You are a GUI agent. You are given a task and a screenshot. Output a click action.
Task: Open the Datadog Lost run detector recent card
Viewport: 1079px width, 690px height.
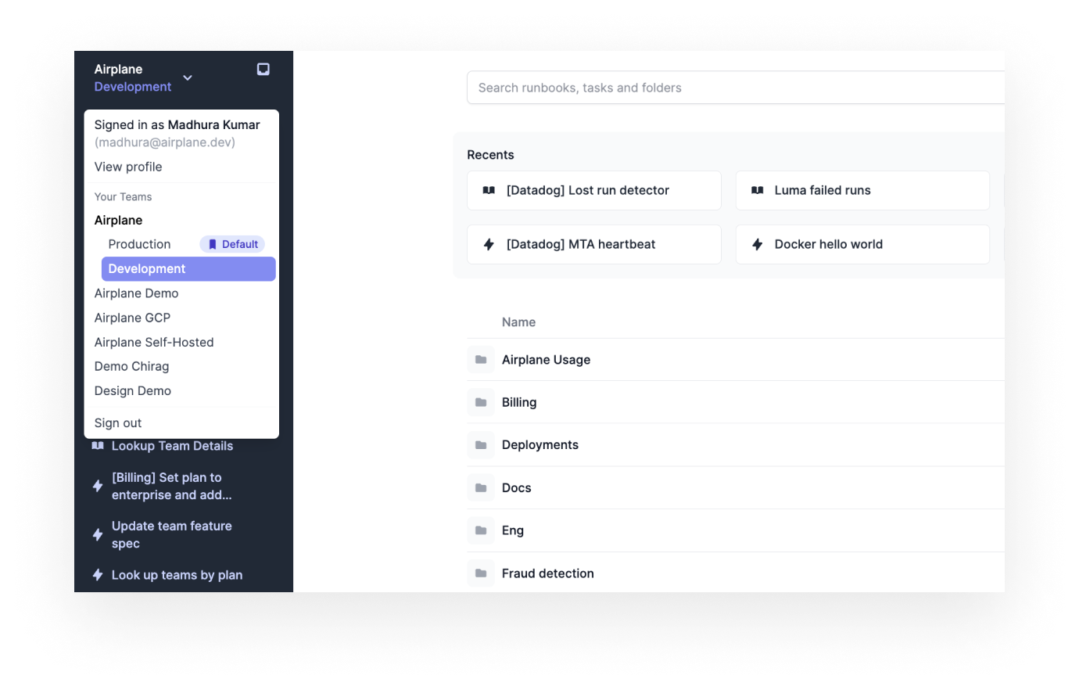click(x=594, y=190)
